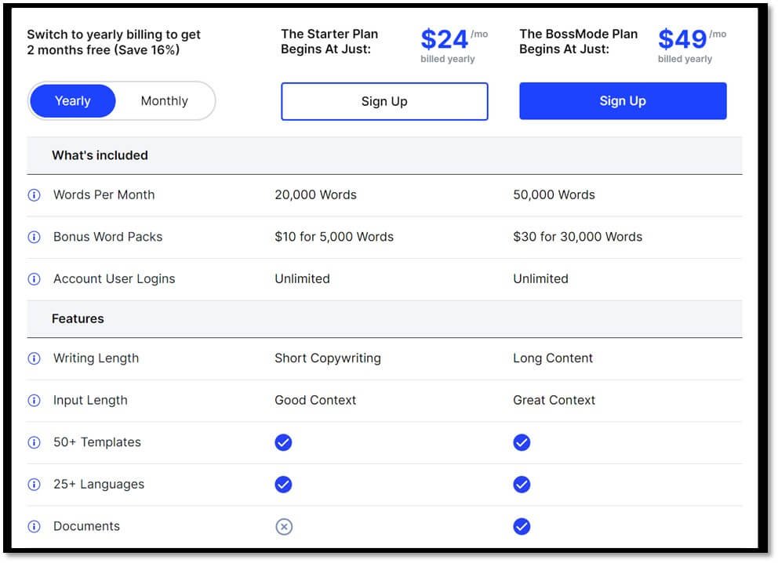
Task: Open info icon for Writing Length
Action: click(x=34, y=358)
